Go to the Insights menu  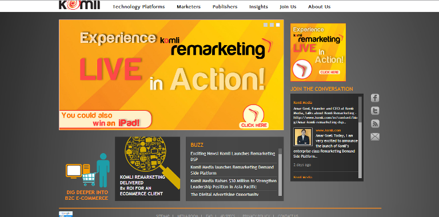click(258, 7)
